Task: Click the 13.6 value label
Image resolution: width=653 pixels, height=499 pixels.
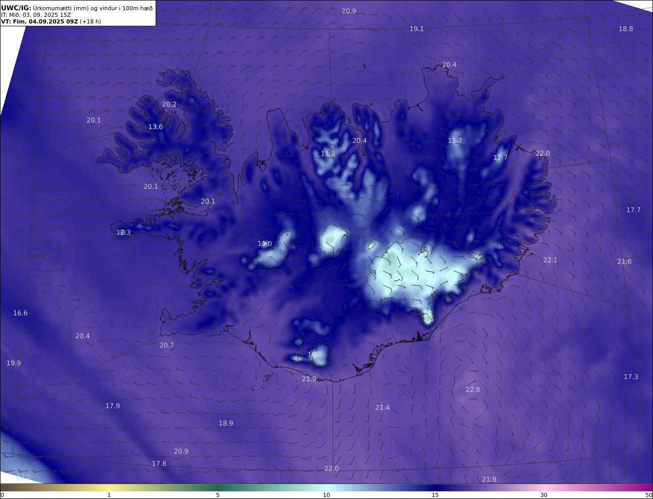Action: (x=156, y=127)
